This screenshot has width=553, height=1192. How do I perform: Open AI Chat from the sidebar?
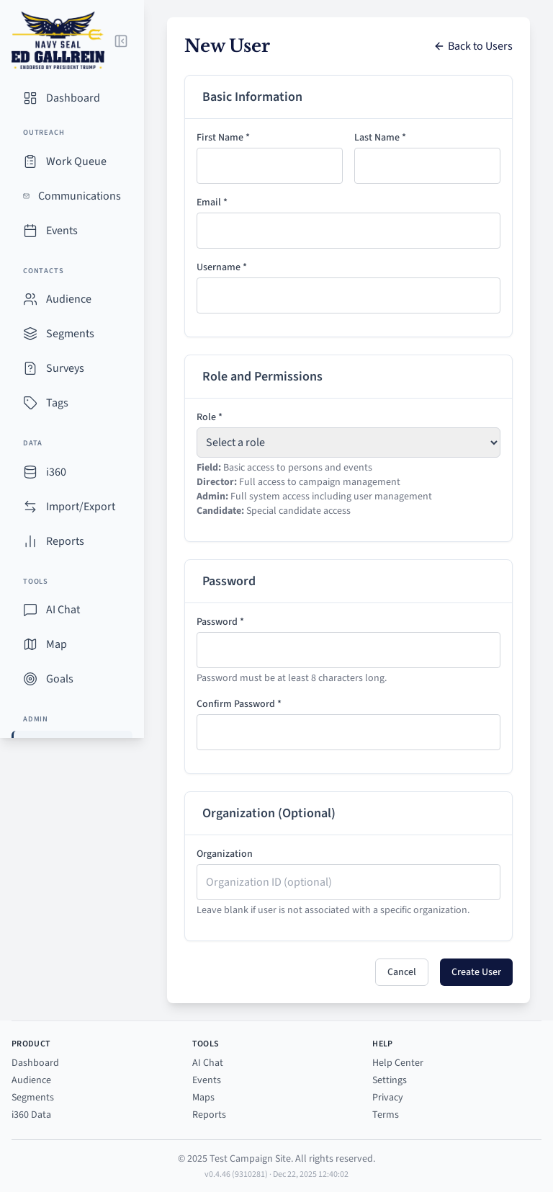[x=63, y=610]
